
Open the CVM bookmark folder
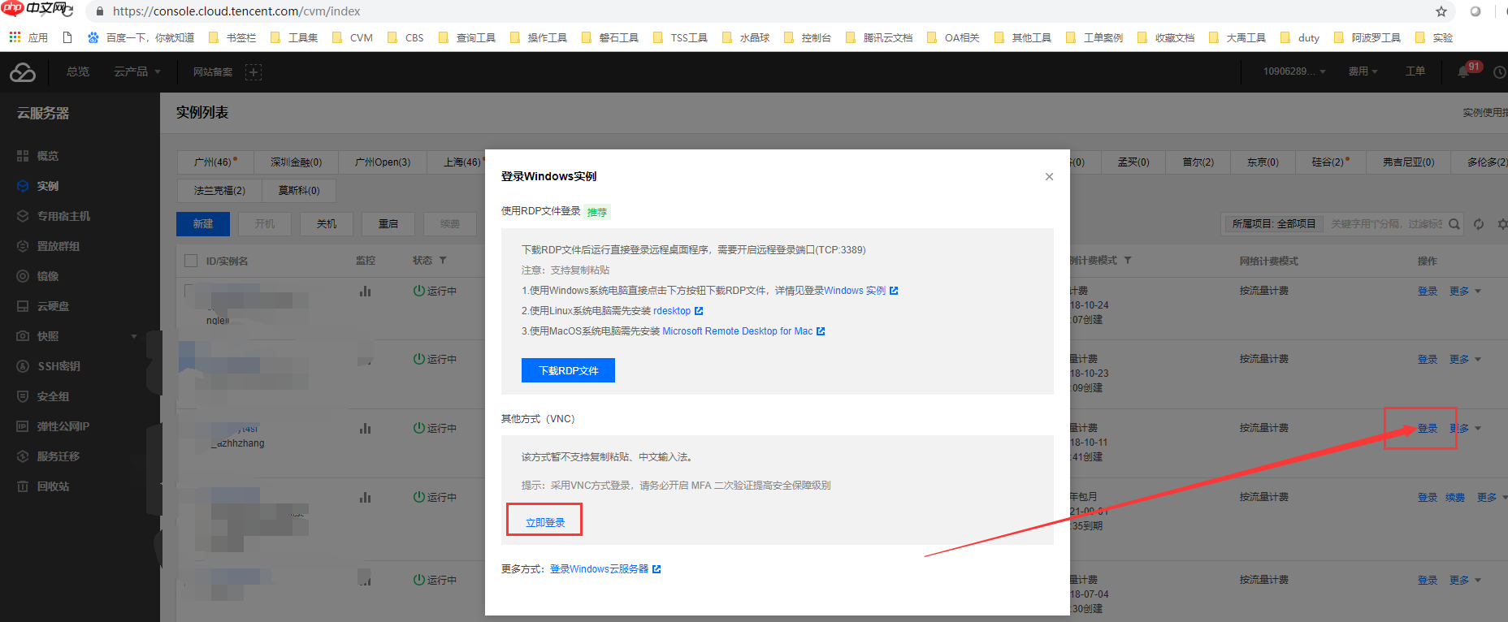pos(353,37)
